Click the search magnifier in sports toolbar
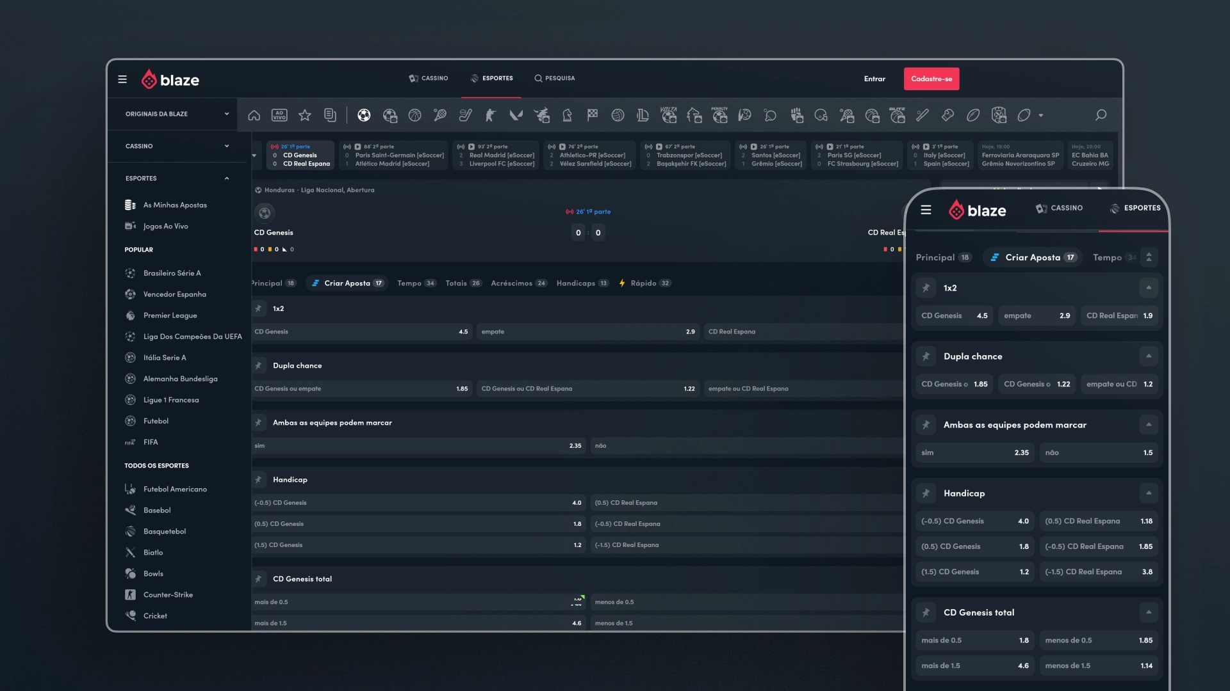Viewport: 1230px width, 691px height. pyautogui.click(x=1101, y=115)
